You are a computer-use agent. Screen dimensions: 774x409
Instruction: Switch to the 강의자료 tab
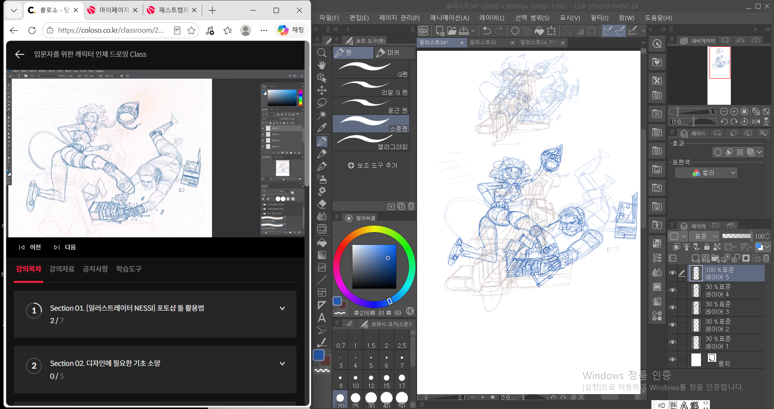(62, 269)
